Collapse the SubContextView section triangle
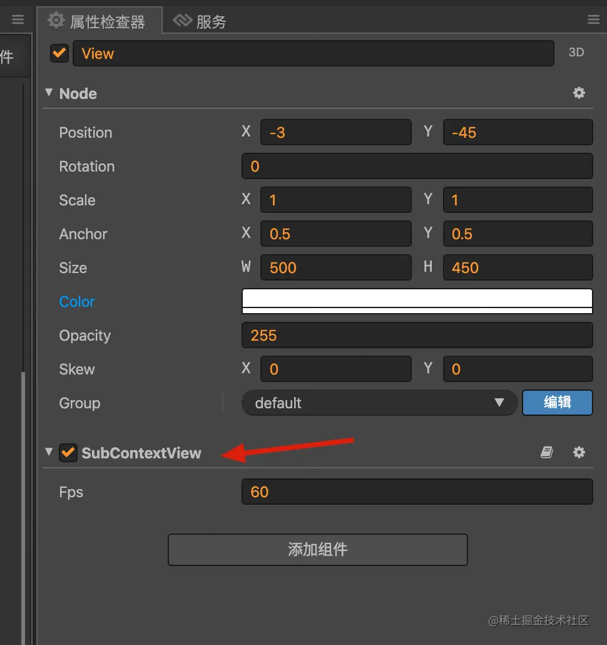This screenshot has width=607, height=645. 49,452
